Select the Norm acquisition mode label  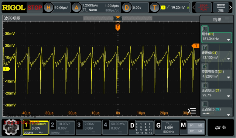pos(93,10)
